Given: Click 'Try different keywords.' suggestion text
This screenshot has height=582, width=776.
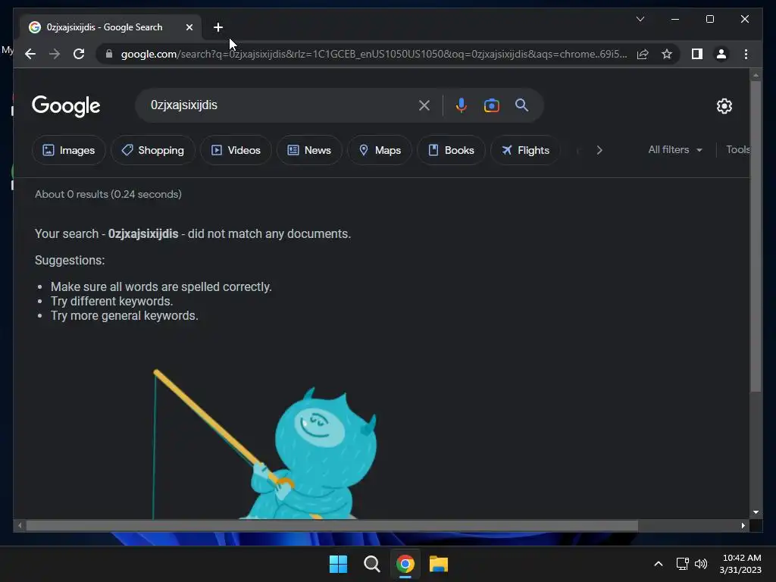Looking at the screenshot, I should (112, 301).
